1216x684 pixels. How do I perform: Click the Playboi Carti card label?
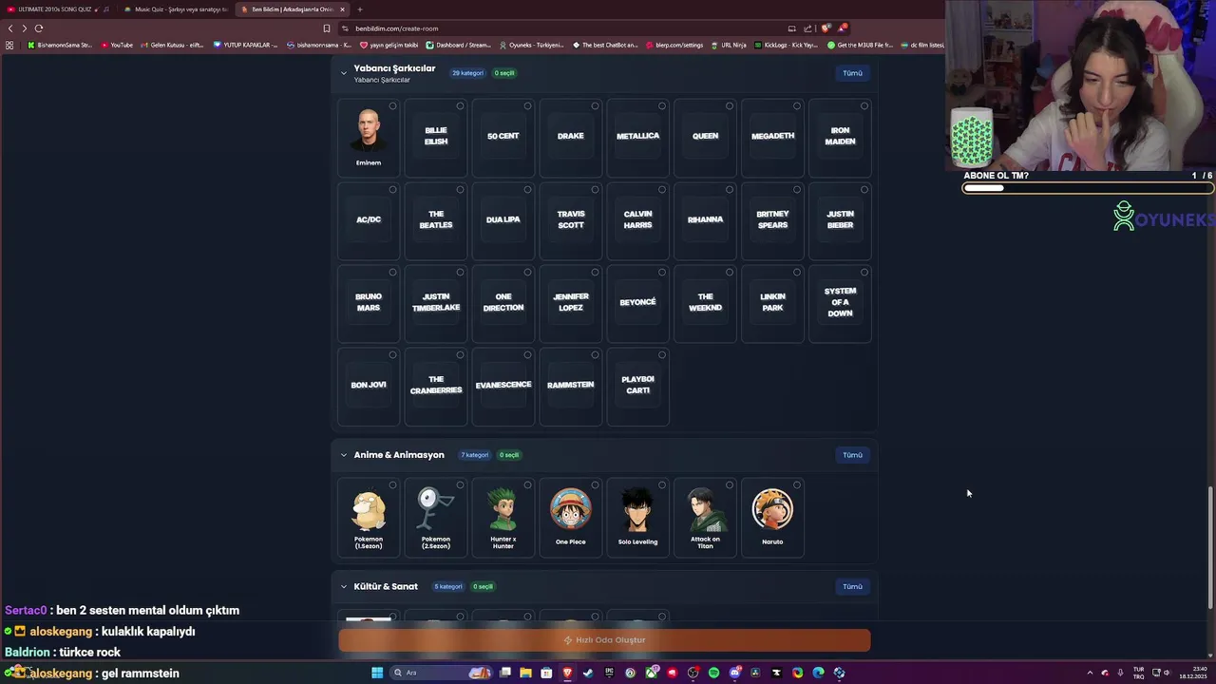click(x=637, y=385)
